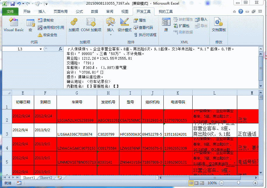Open the 文件 file menu

(10, 12)
